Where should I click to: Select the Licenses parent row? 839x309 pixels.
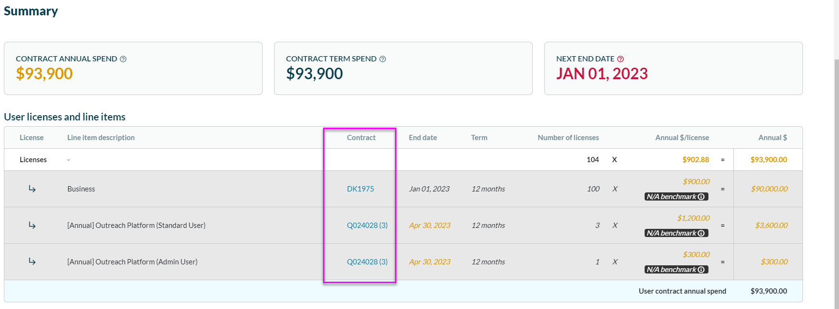[x=33, y=160]
